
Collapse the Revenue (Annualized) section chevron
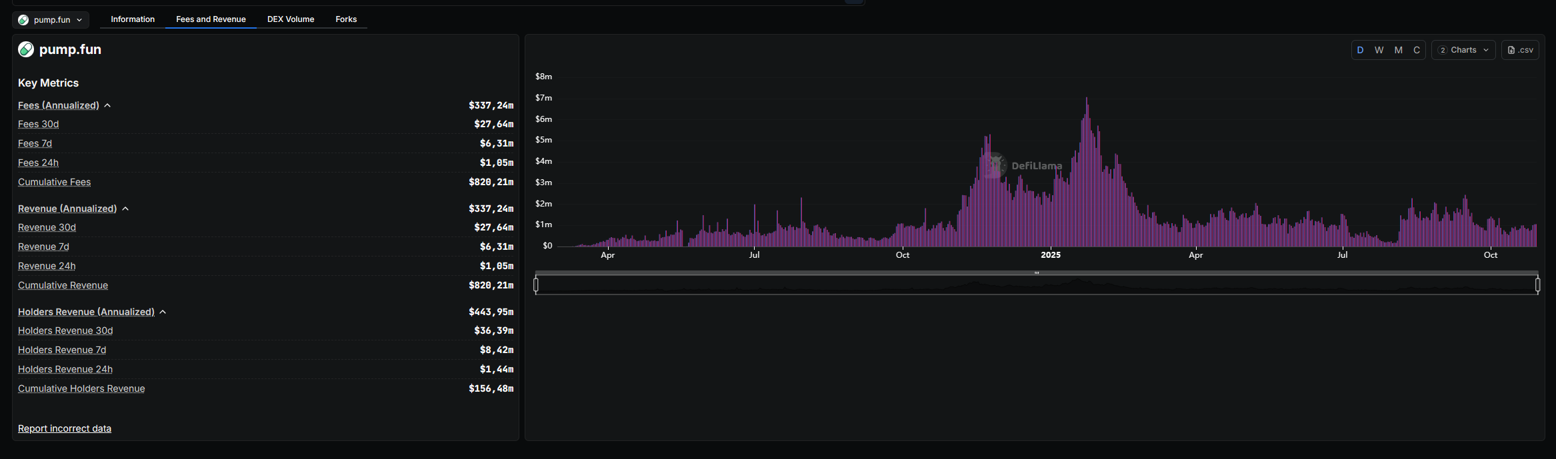pos(125,209)
